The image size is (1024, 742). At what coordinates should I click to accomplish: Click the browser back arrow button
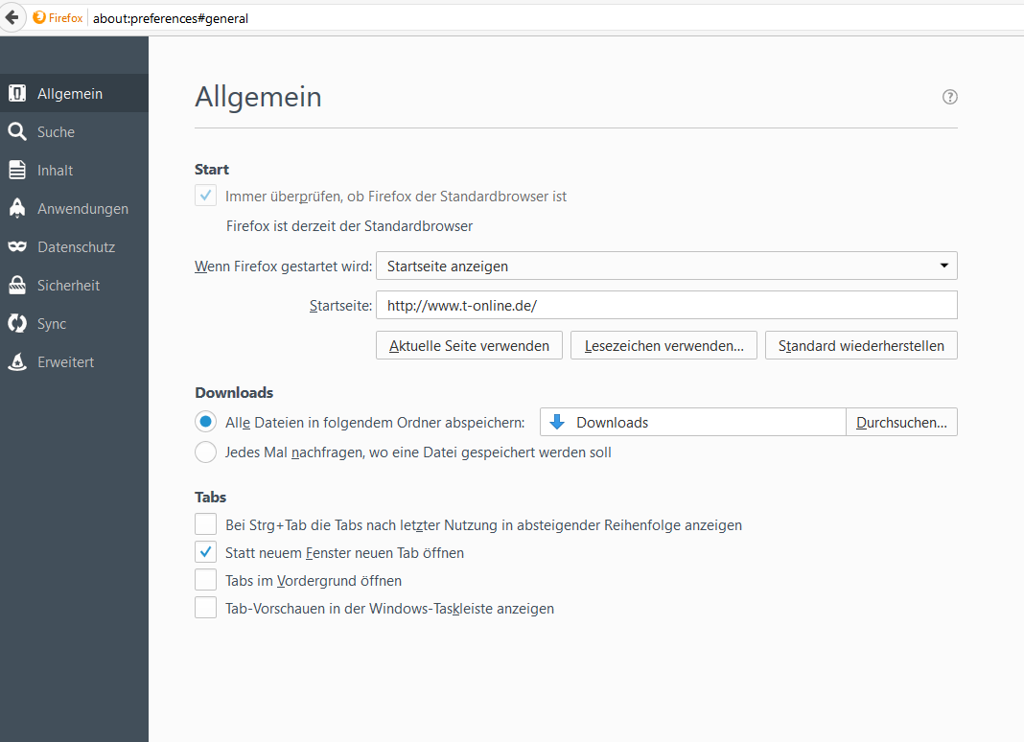[12, 17]
